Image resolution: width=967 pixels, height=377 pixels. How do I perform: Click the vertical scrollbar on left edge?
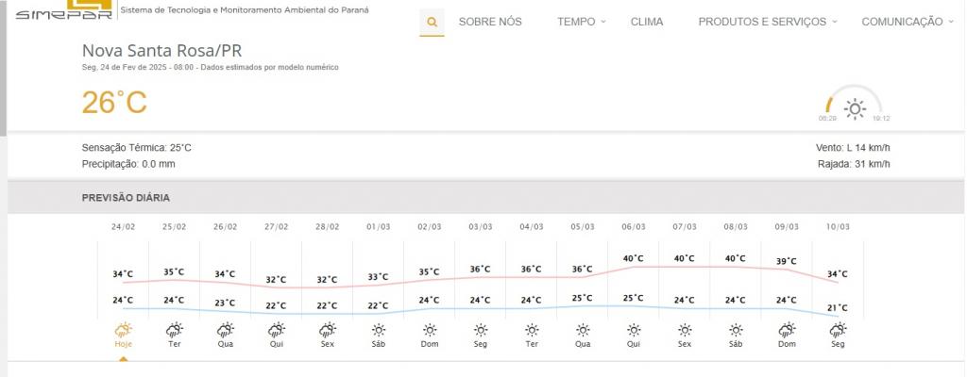[3, 66]
